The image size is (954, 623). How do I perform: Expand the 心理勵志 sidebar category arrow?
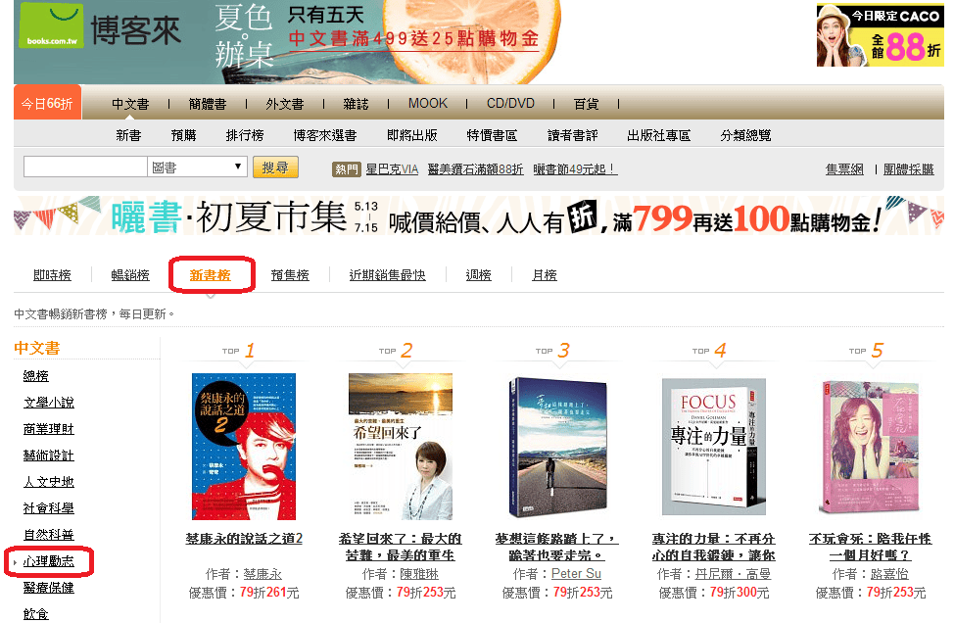point(16,562)
